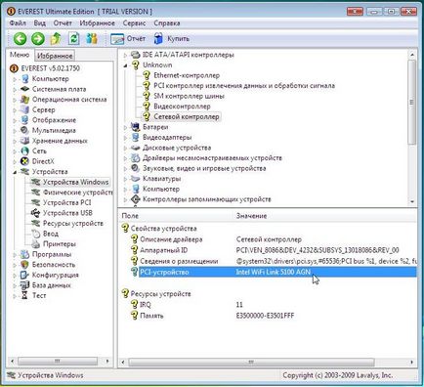Click the Принтеры printer icon
Viewport: 424px width, 387px height.
point(35,244)
